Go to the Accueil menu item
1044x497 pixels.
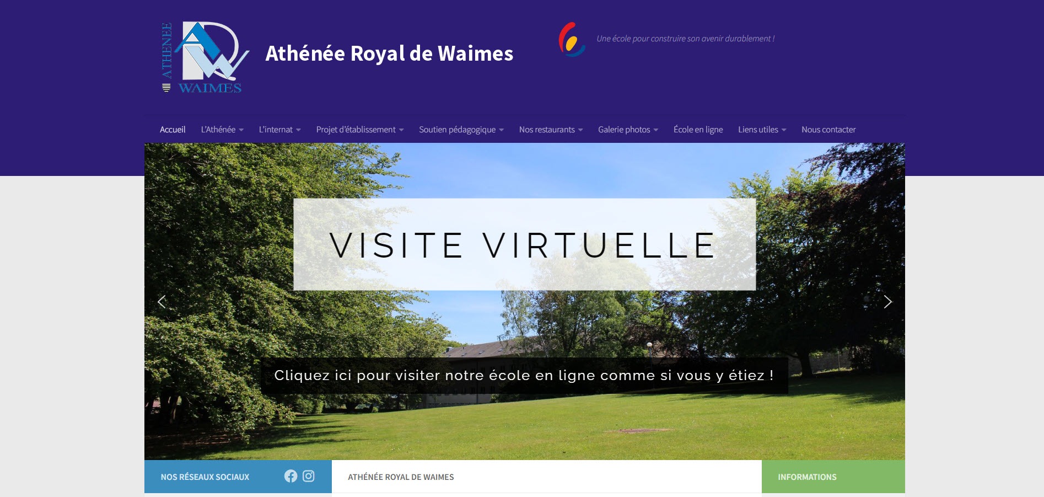tap(173, 130)
